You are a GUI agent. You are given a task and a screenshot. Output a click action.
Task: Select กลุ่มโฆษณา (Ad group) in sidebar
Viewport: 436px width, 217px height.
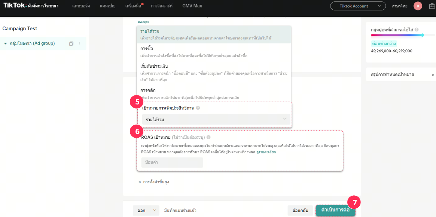[32, 44]
